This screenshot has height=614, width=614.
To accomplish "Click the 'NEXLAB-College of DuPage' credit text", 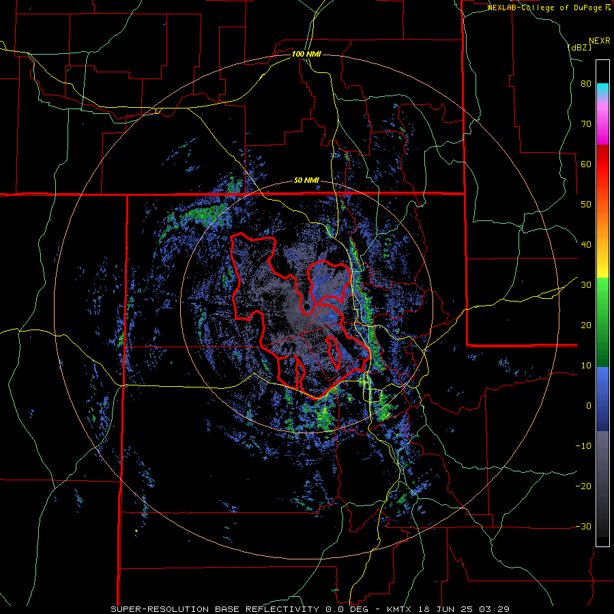I will point(545,8).
